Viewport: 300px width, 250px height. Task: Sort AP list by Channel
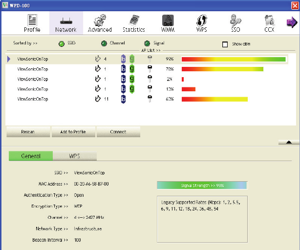point(104,43)
